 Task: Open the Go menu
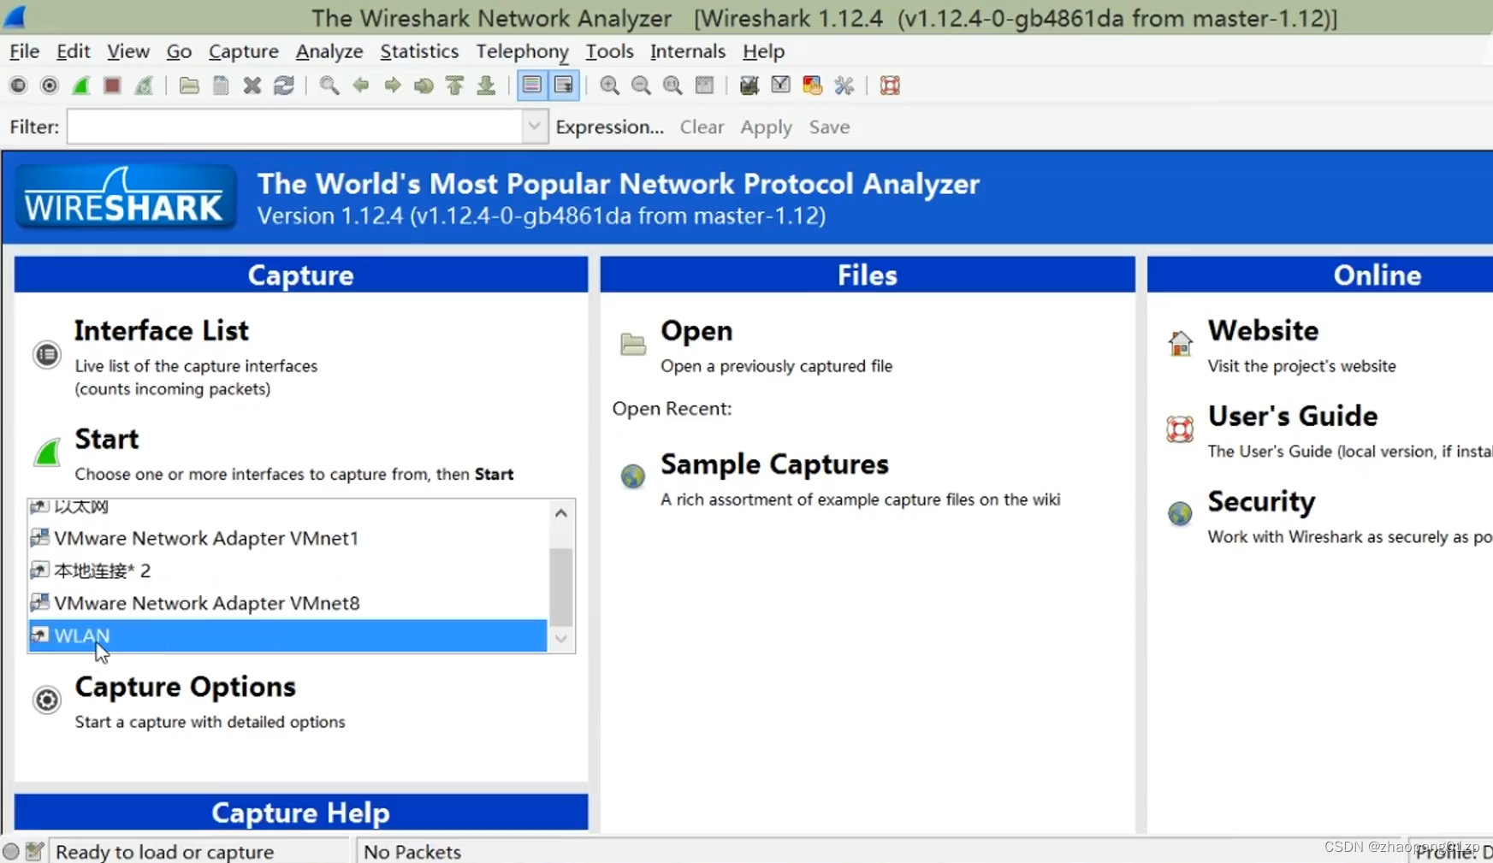pyautogui.click(x=179, y=51)
